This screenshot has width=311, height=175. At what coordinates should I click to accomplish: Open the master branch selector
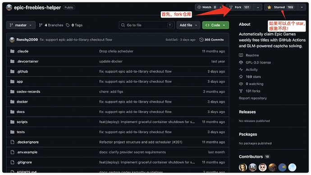tap(21, 25)
